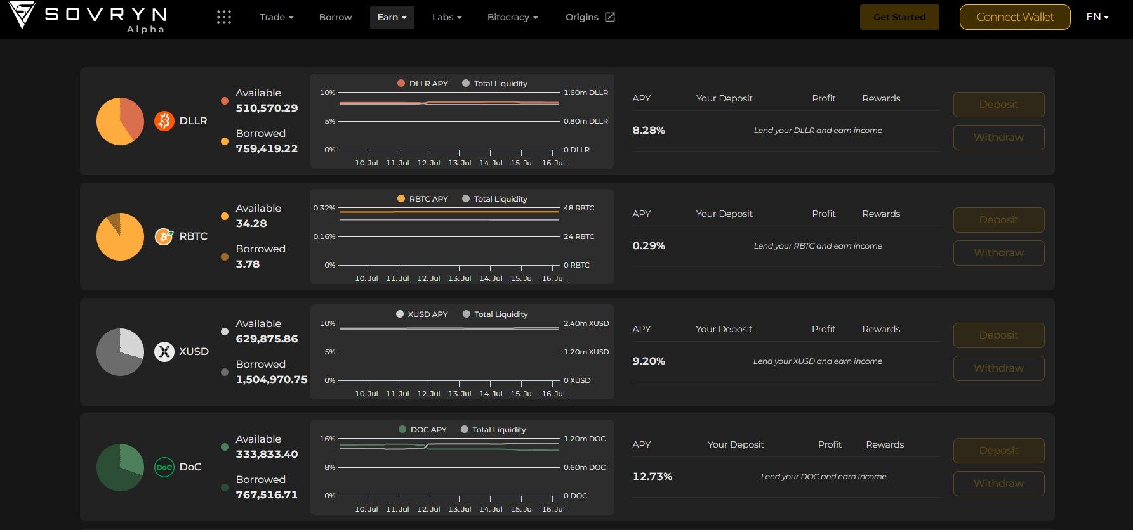Open the EN language selector
Screen dimensions: 1133x530
[1097, 17]
